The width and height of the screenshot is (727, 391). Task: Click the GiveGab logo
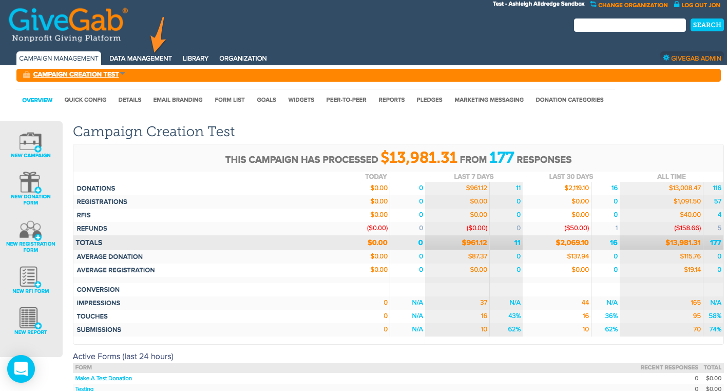pos(68,24)
